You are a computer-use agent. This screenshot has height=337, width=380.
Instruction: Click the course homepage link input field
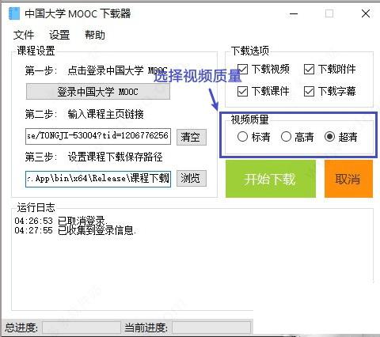(98, 136)
